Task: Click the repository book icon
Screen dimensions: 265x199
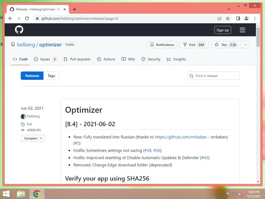Action: pos(13,45)
